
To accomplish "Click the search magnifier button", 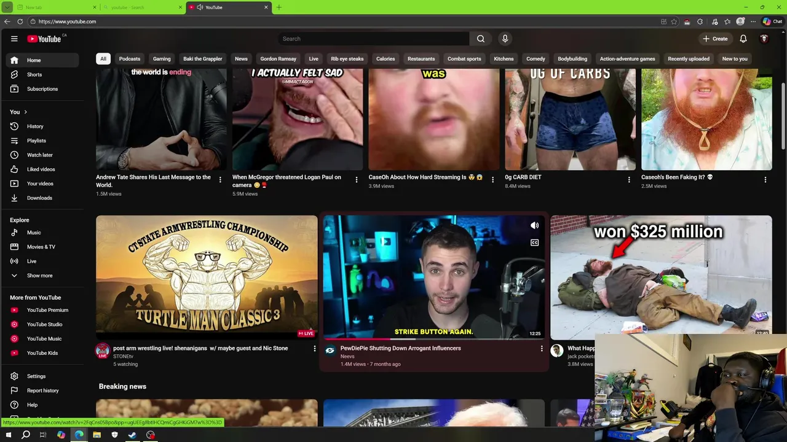I will [x=481, y=39].
